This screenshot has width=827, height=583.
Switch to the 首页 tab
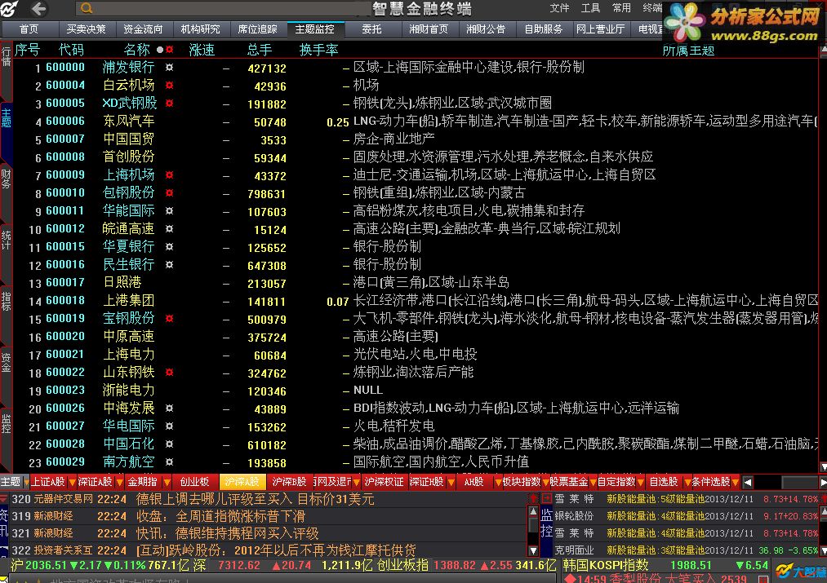(x=29, y=29)
